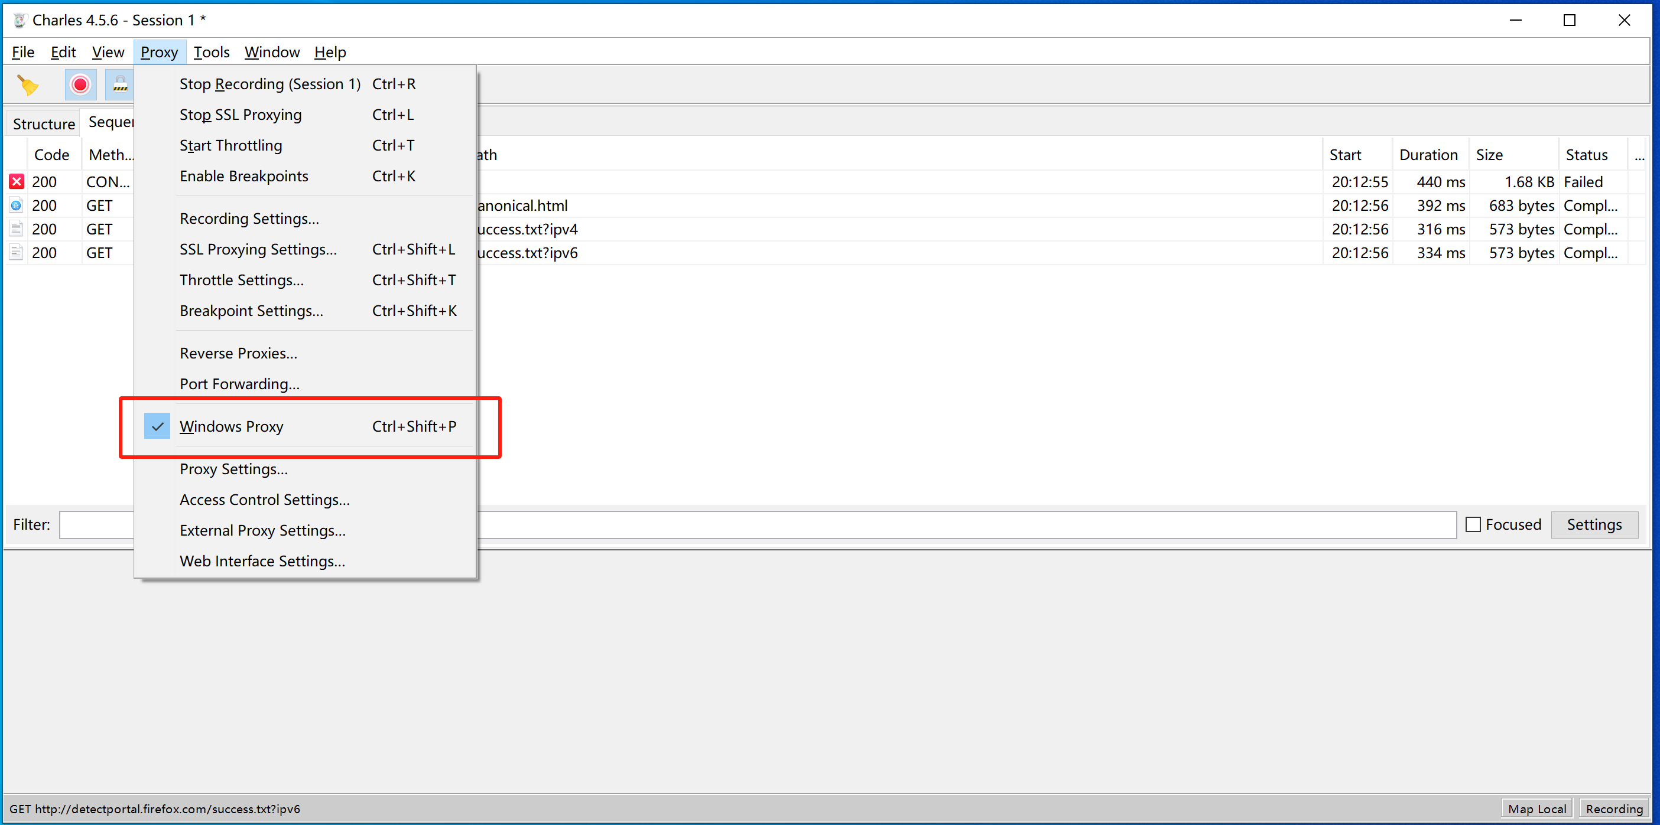This screenshot has height=825, width=1660.
Task: Open External Proxy Settings...
Action: point(306,531)
